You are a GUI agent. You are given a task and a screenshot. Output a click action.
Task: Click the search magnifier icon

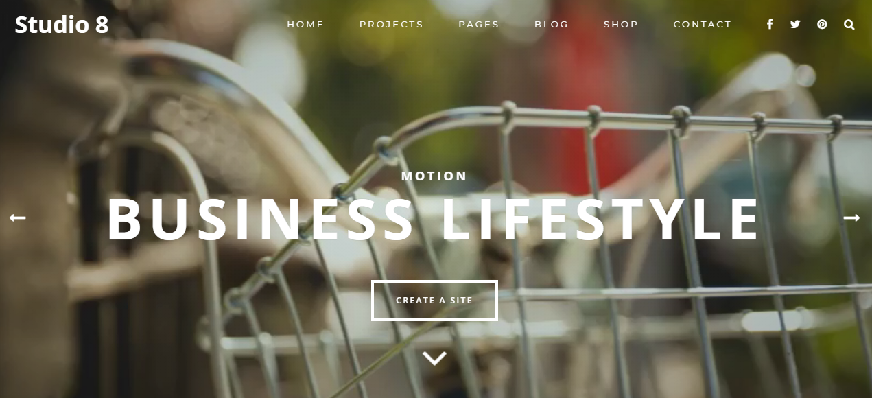pos(849,24)
